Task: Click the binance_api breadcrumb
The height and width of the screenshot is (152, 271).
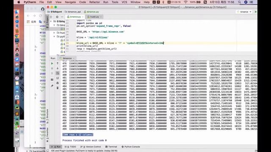Action: 73,12
